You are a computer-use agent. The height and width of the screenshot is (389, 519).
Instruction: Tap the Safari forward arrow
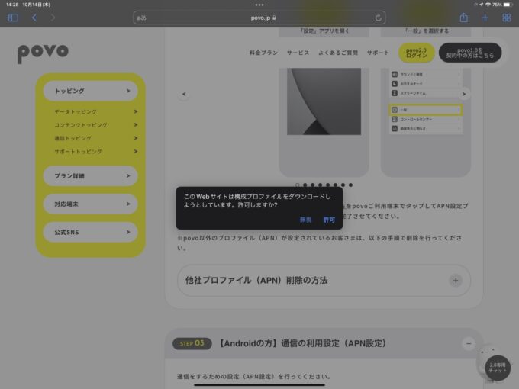click(53, 18)
